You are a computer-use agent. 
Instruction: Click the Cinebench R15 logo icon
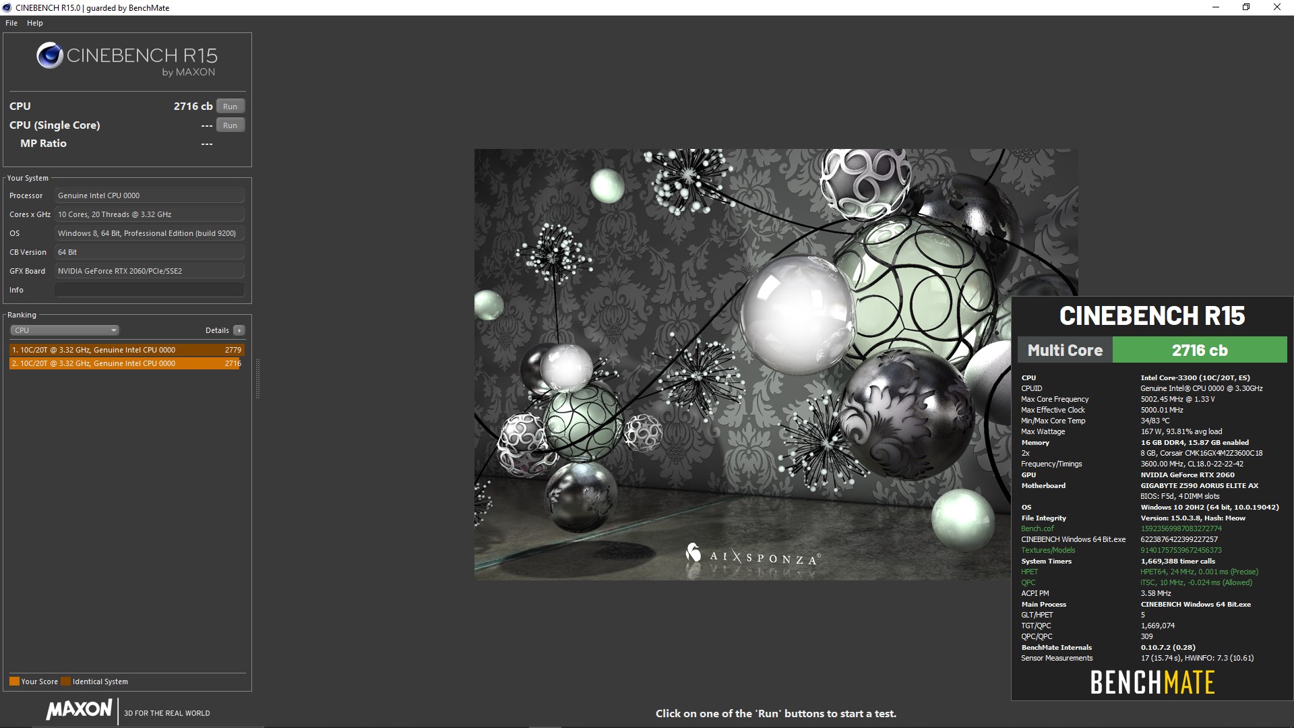(50, 55)
